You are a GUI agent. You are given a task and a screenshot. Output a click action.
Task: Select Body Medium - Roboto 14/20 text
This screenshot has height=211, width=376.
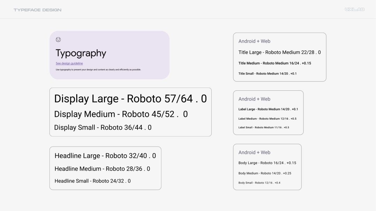click(x=265, y=173)
